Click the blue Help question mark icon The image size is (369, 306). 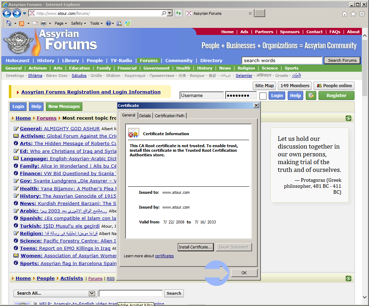[x=108, y=23]
